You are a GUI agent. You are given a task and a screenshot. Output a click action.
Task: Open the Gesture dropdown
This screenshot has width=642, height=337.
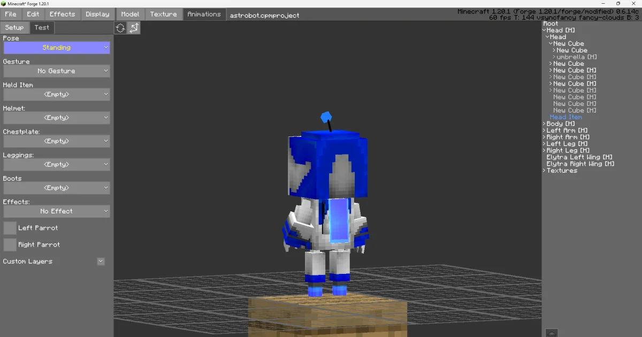pos(56,71)
